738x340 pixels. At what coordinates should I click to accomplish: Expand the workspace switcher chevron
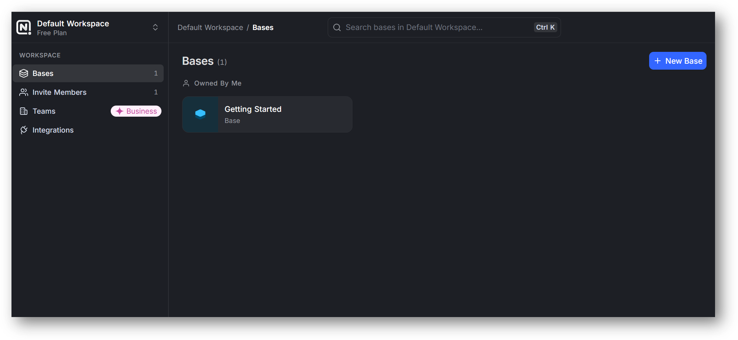click(155, 27)
